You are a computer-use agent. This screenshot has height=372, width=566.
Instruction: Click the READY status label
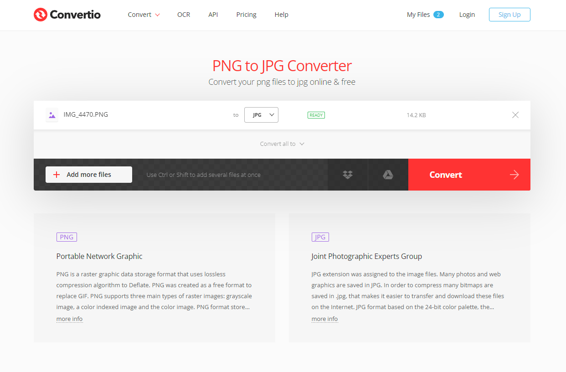316,115
